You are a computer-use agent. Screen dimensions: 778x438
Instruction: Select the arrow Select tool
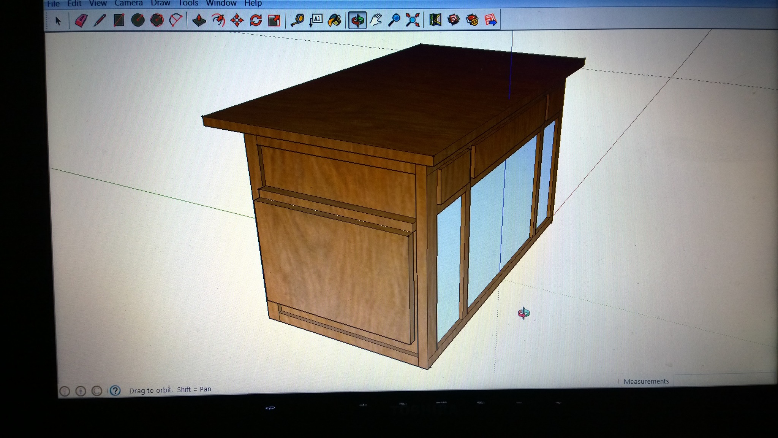[58, 21]
